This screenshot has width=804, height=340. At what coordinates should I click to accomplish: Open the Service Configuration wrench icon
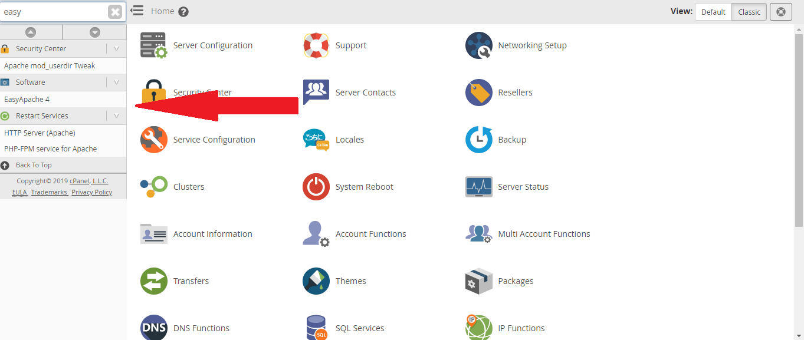pos(153,140)
